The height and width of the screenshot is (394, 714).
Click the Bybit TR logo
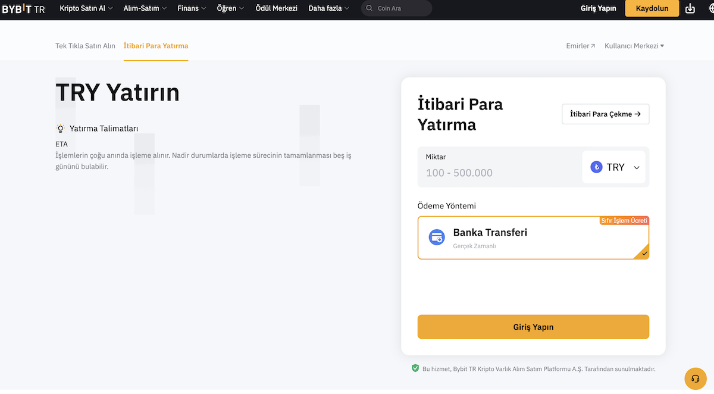(23, 9)
